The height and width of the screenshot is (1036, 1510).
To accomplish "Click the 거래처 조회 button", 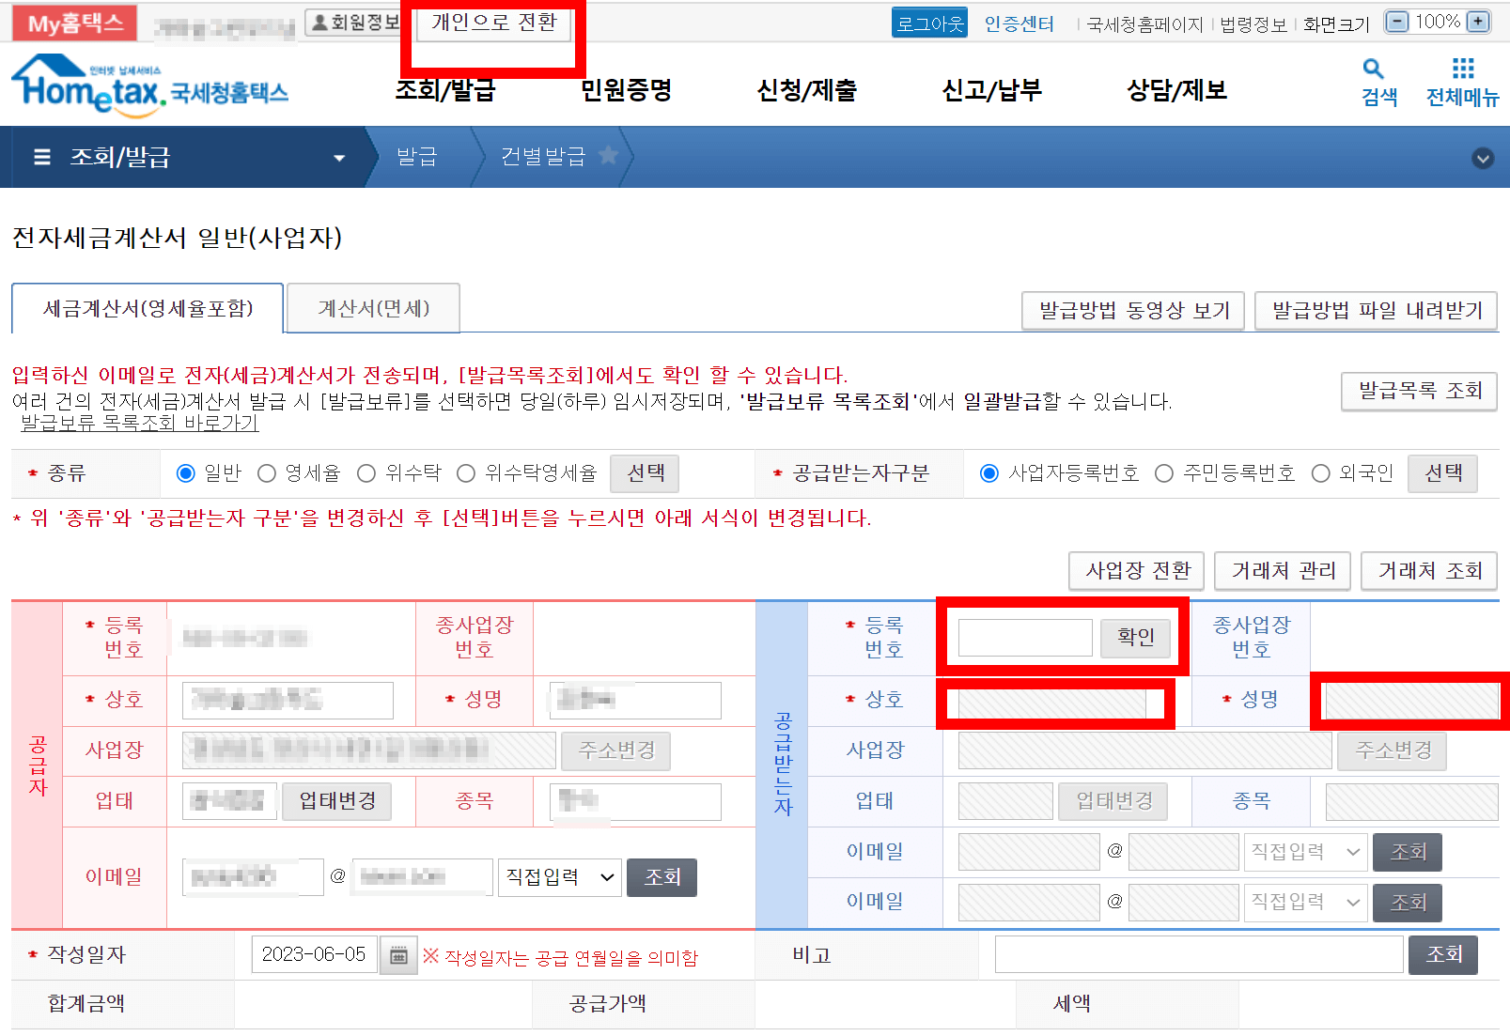I will 1429,570.
